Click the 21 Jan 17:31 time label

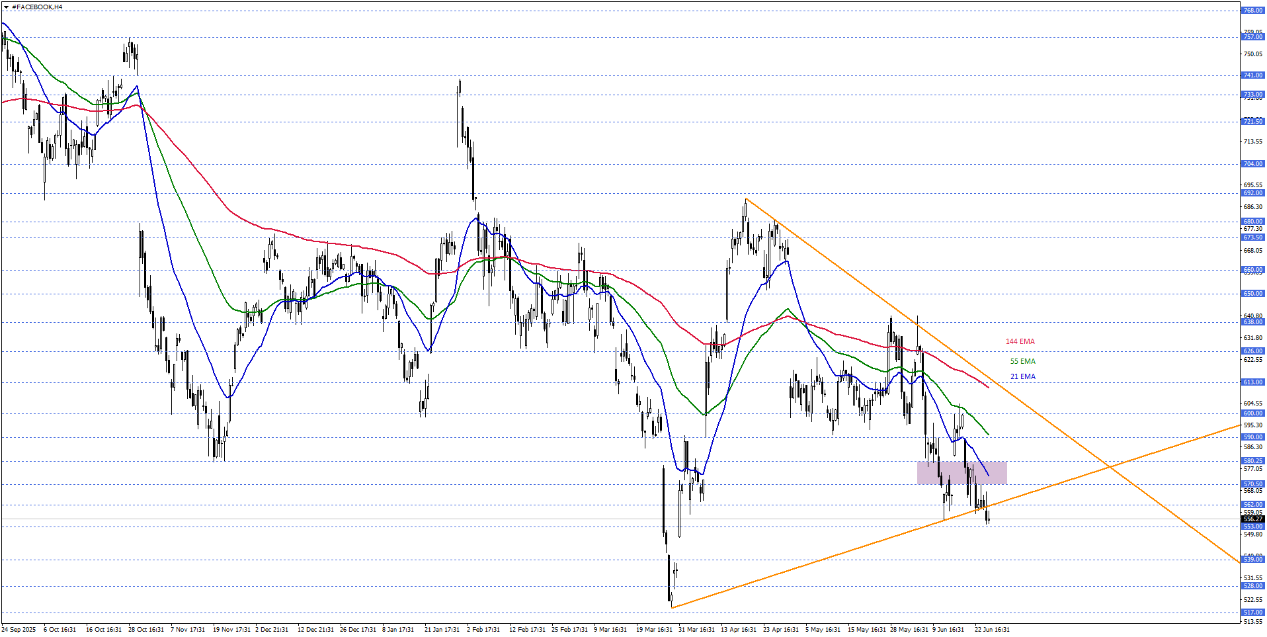[x=442, y=630]
